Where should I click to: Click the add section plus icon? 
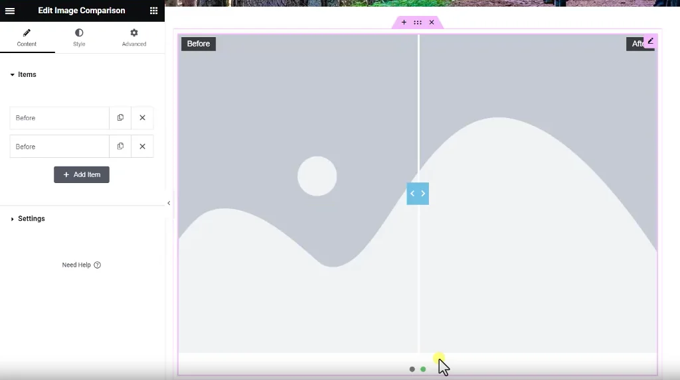pyautogui.click(x=404, y=23)
